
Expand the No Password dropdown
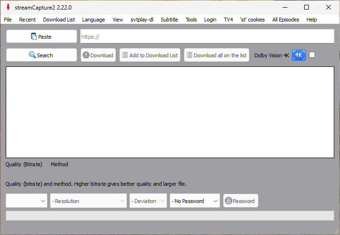(x=195, y=201)
